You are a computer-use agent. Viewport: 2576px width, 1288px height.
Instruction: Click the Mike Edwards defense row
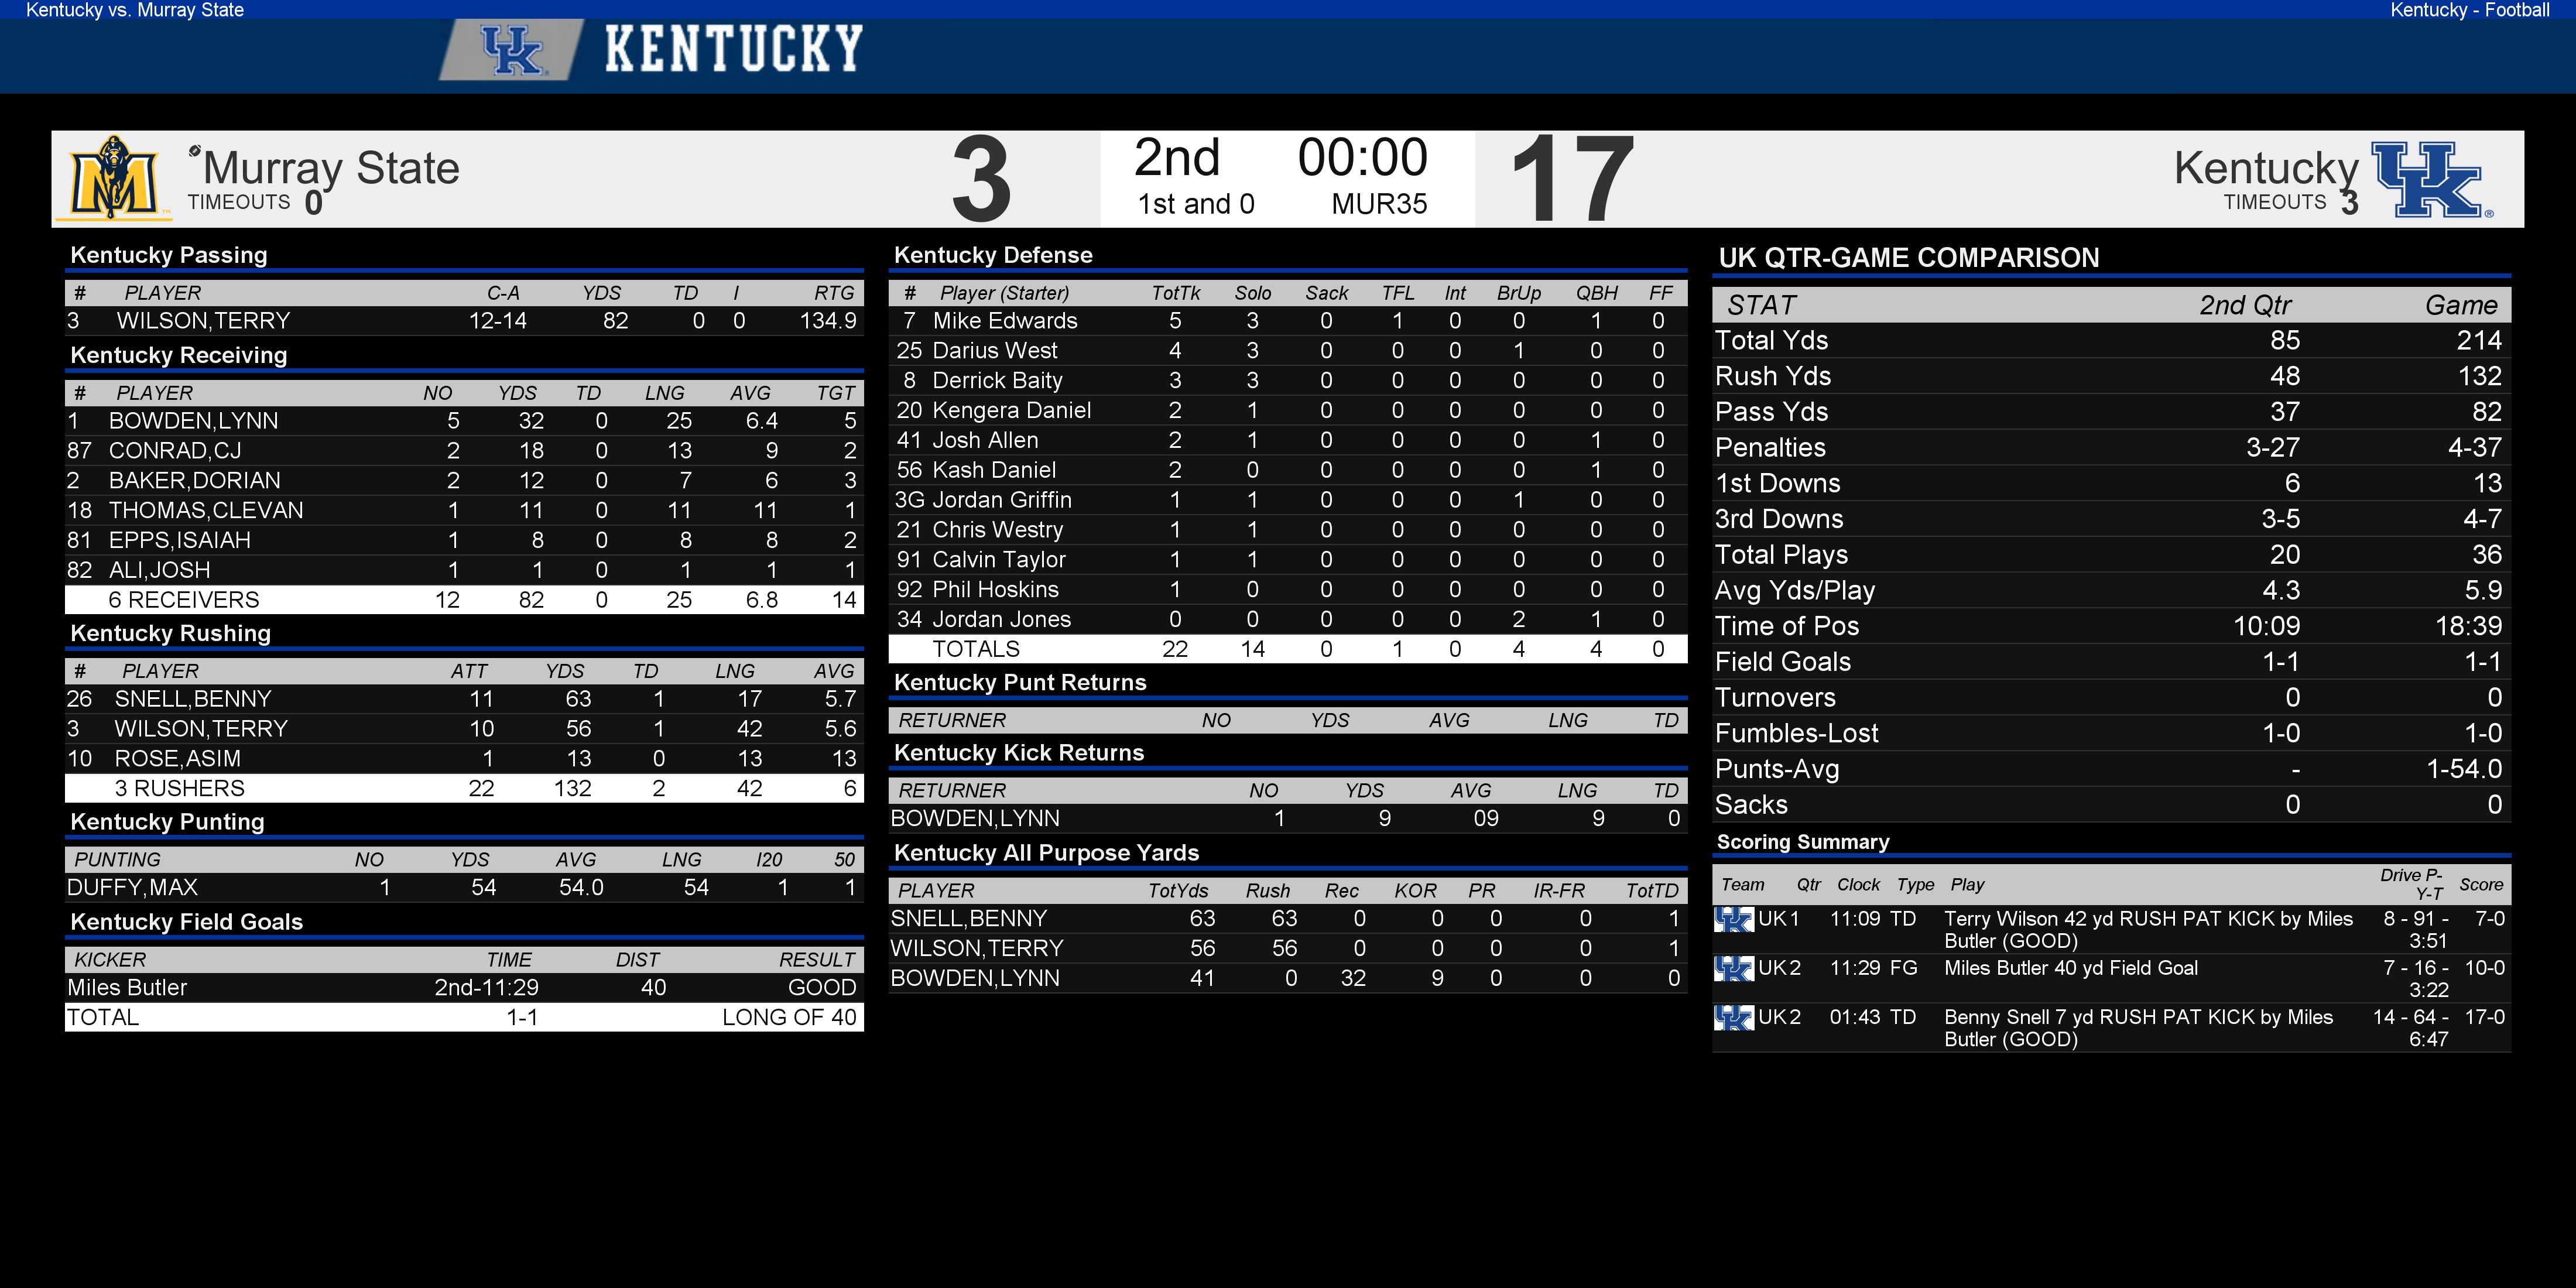pos(1288,321)
